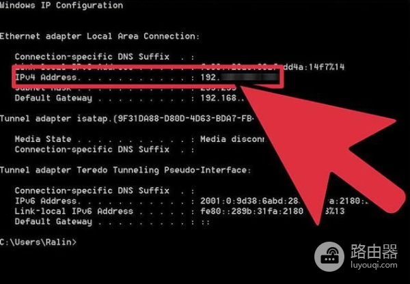Viewport: 410px width, 284px height.
Task: Click the router logo icon in watermark
Action: point(329,257)
